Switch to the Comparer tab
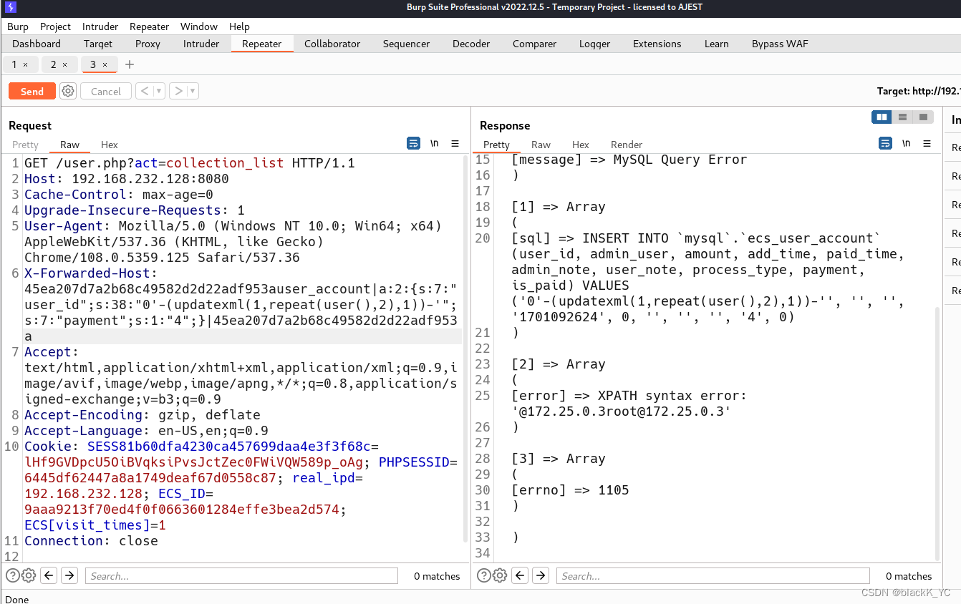 tap(534, 44)
